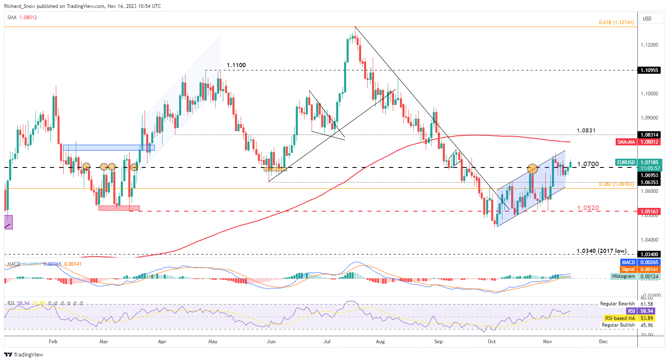Image resolution: width=669 pixels, height=362 pixels.
Task: Click the 1.1100 level text label
Action: tap(236, 65)
